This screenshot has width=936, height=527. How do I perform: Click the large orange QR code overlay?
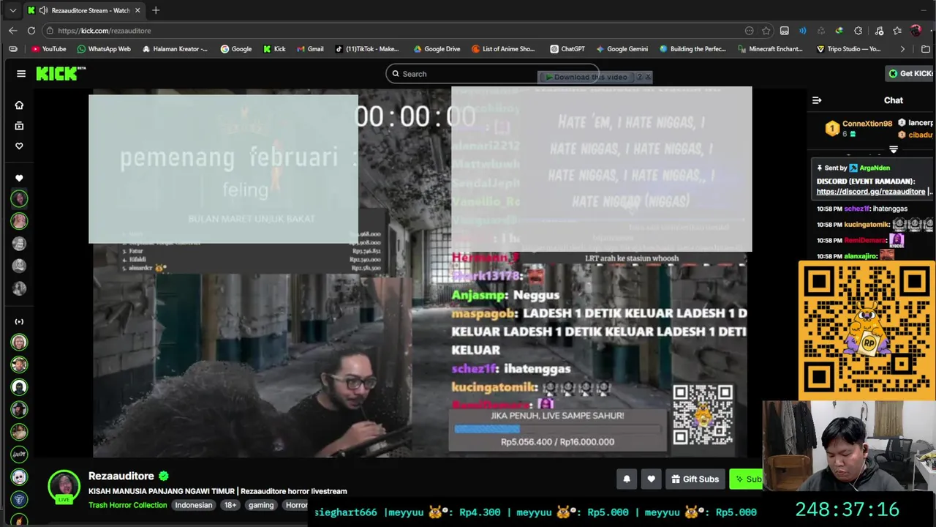pyautogui.click(x=867, y=331)
